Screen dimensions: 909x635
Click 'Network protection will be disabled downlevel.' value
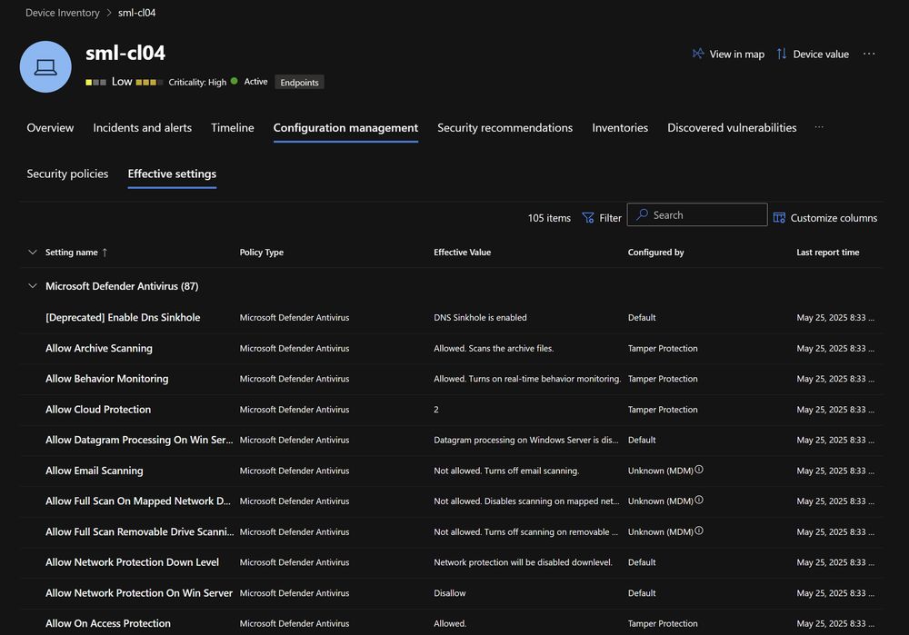coord(523,562)
